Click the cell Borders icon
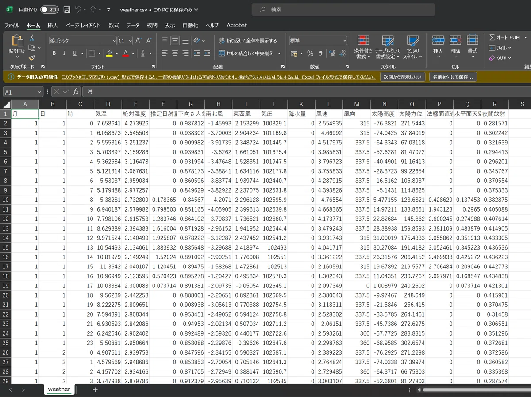 click(92, 53)
